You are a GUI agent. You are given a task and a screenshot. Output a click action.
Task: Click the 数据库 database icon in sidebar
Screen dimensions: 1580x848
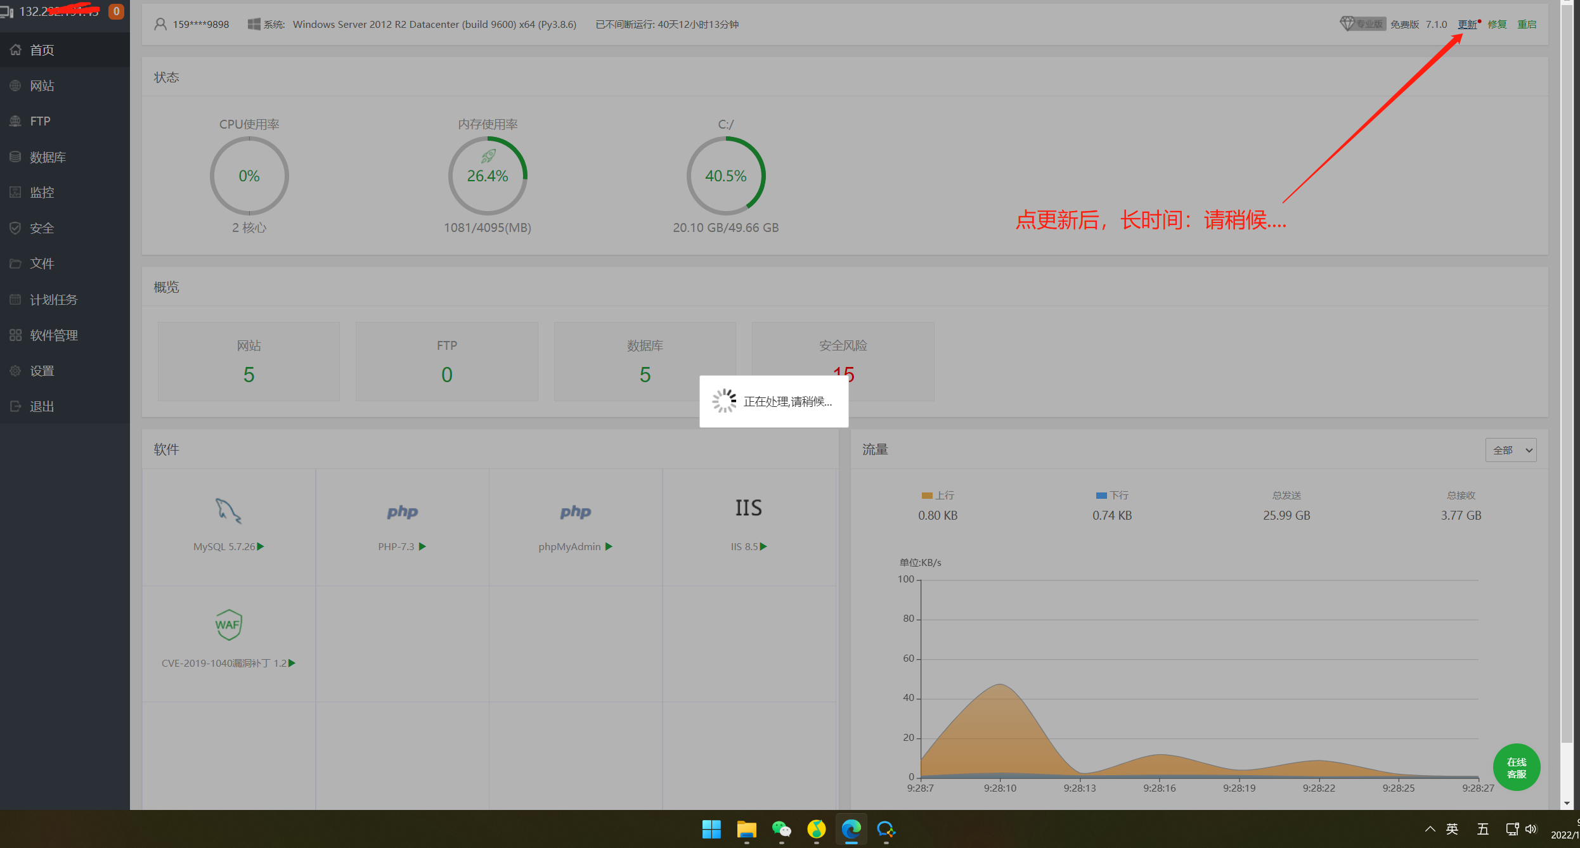click(x=16, y=157)
